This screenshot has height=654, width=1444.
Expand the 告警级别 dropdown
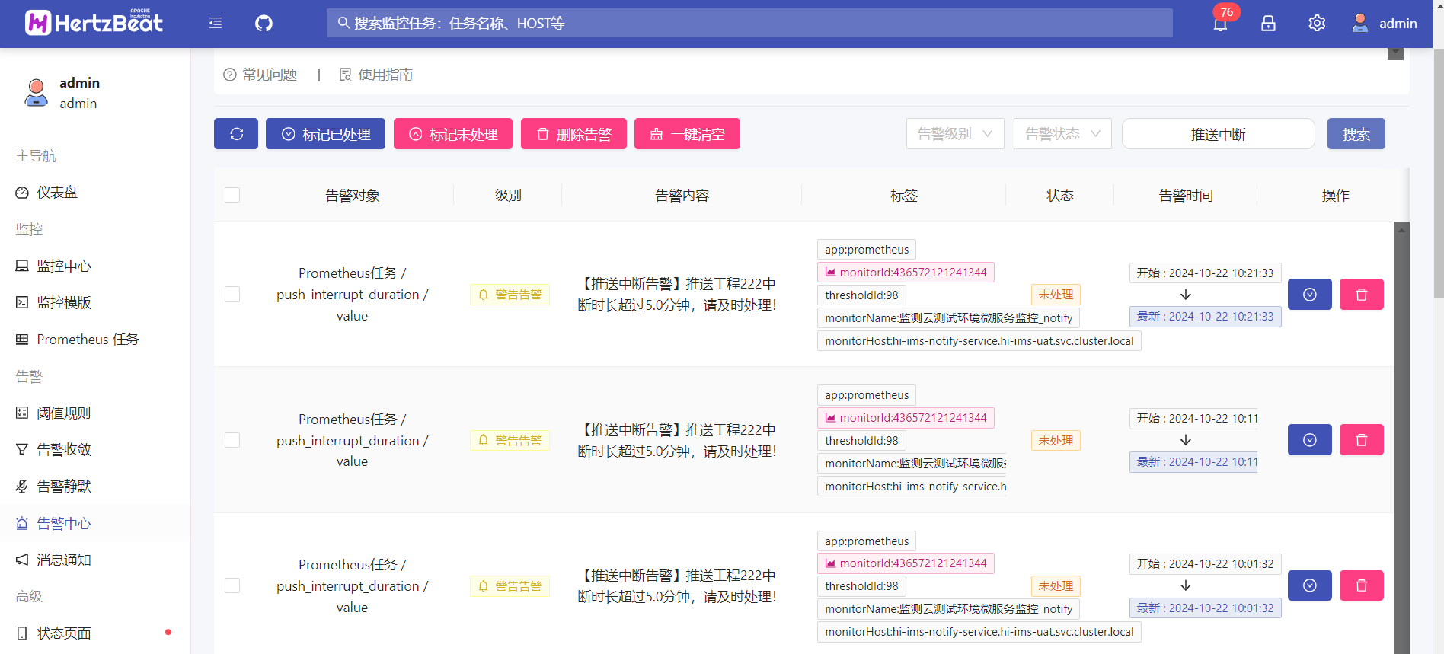tap(954, 134)
